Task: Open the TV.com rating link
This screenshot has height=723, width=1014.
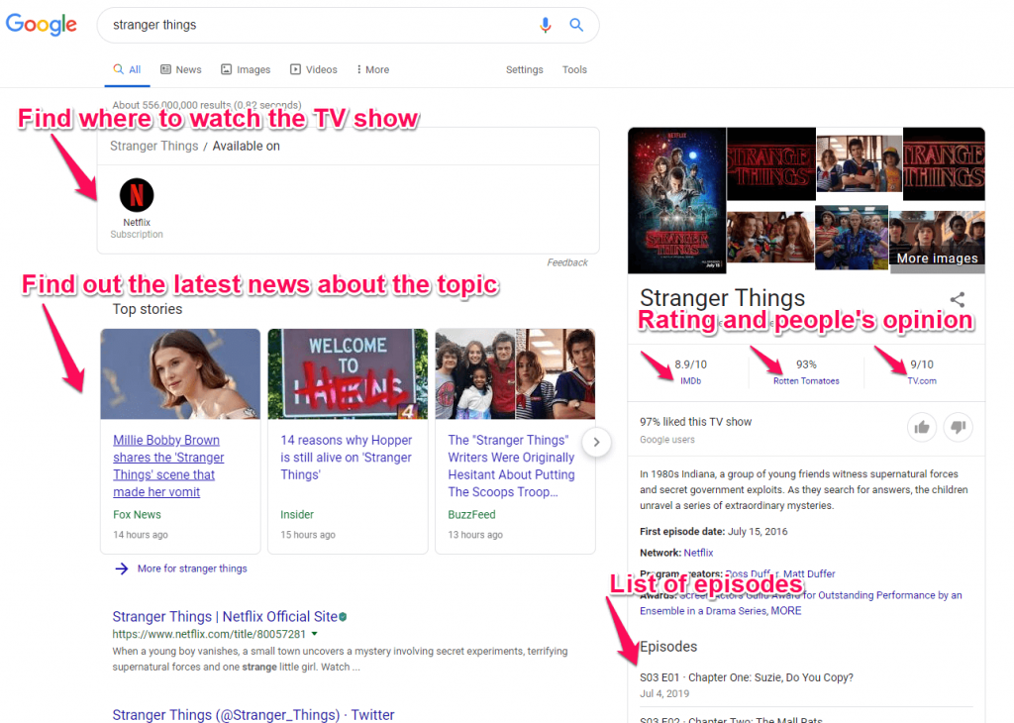Action: [x=922, y=381]
